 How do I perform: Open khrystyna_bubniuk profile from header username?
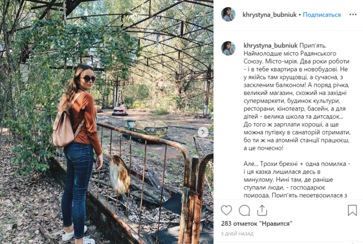point(269,15)
